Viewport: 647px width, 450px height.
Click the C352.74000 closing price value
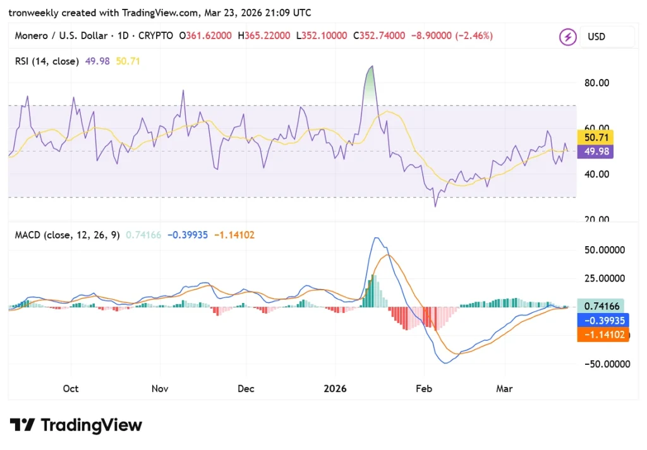click(378, 36)
